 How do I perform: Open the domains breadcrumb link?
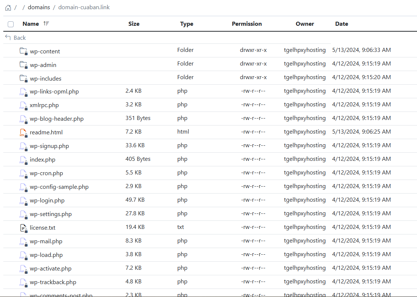39,7
